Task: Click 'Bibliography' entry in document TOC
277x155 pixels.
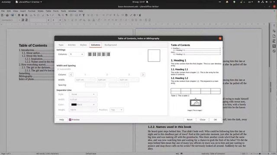Action: point(26,76)
